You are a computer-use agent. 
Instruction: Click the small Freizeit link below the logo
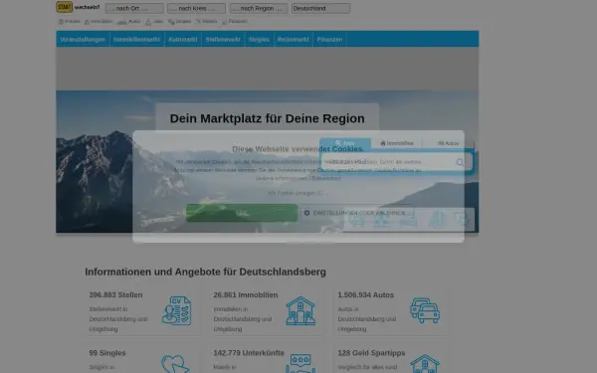pos(69,21)
